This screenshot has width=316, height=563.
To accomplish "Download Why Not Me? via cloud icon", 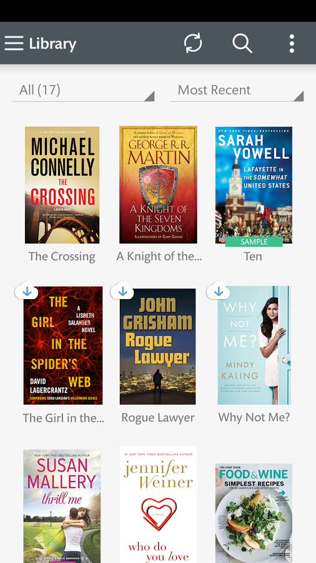I will [x=218, y=291].
